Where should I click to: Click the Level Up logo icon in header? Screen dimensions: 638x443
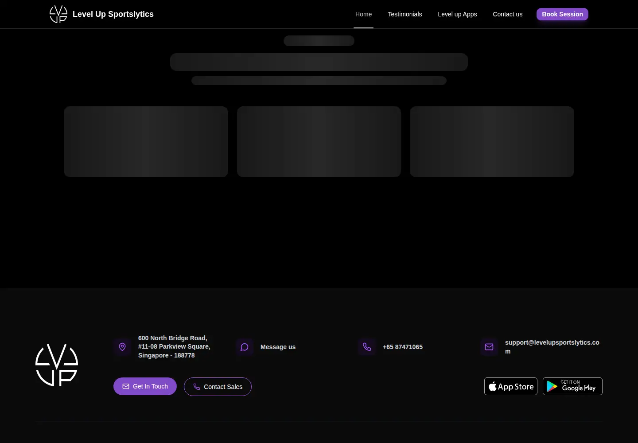(x=58, y=14)
